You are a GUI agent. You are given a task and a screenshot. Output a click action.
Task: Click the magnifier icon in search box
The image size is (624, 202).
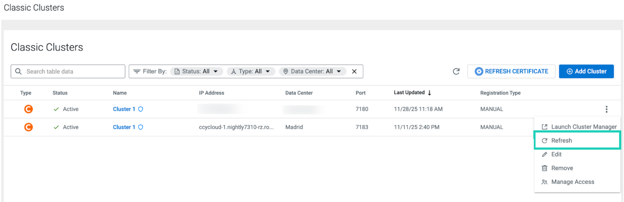18,71
